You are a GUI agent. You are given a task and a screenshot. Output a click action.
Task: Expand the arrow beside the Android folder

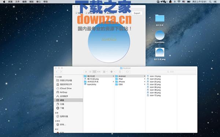pyautogui.click(x=144, y=76)
